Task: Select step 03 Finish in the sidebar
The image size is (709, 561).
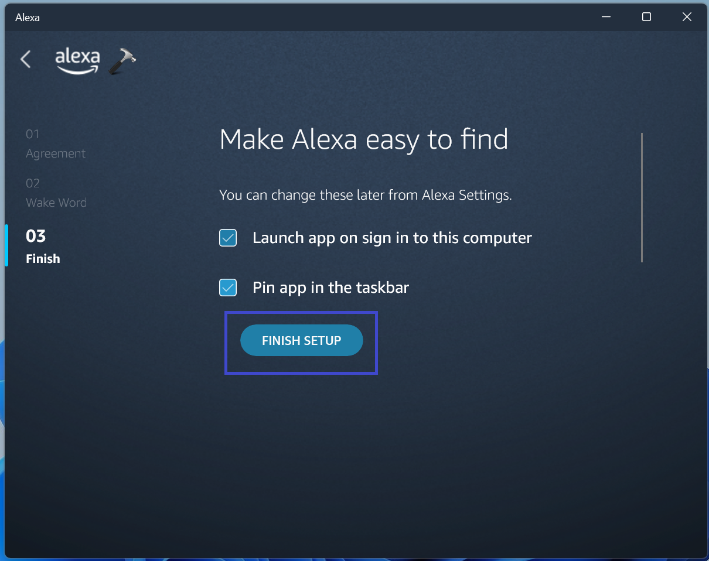Action: pyautogui.click(x=43, y=247)
